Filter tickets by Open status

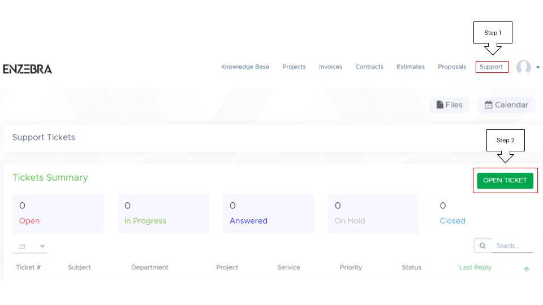[29, 221]
